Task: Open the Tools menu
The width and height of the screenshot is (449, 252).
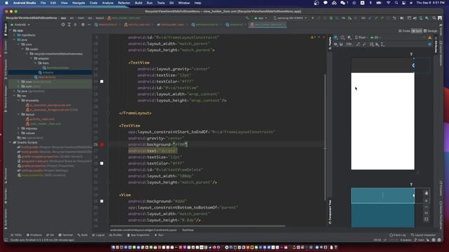Action: click(x=161, y=3)
